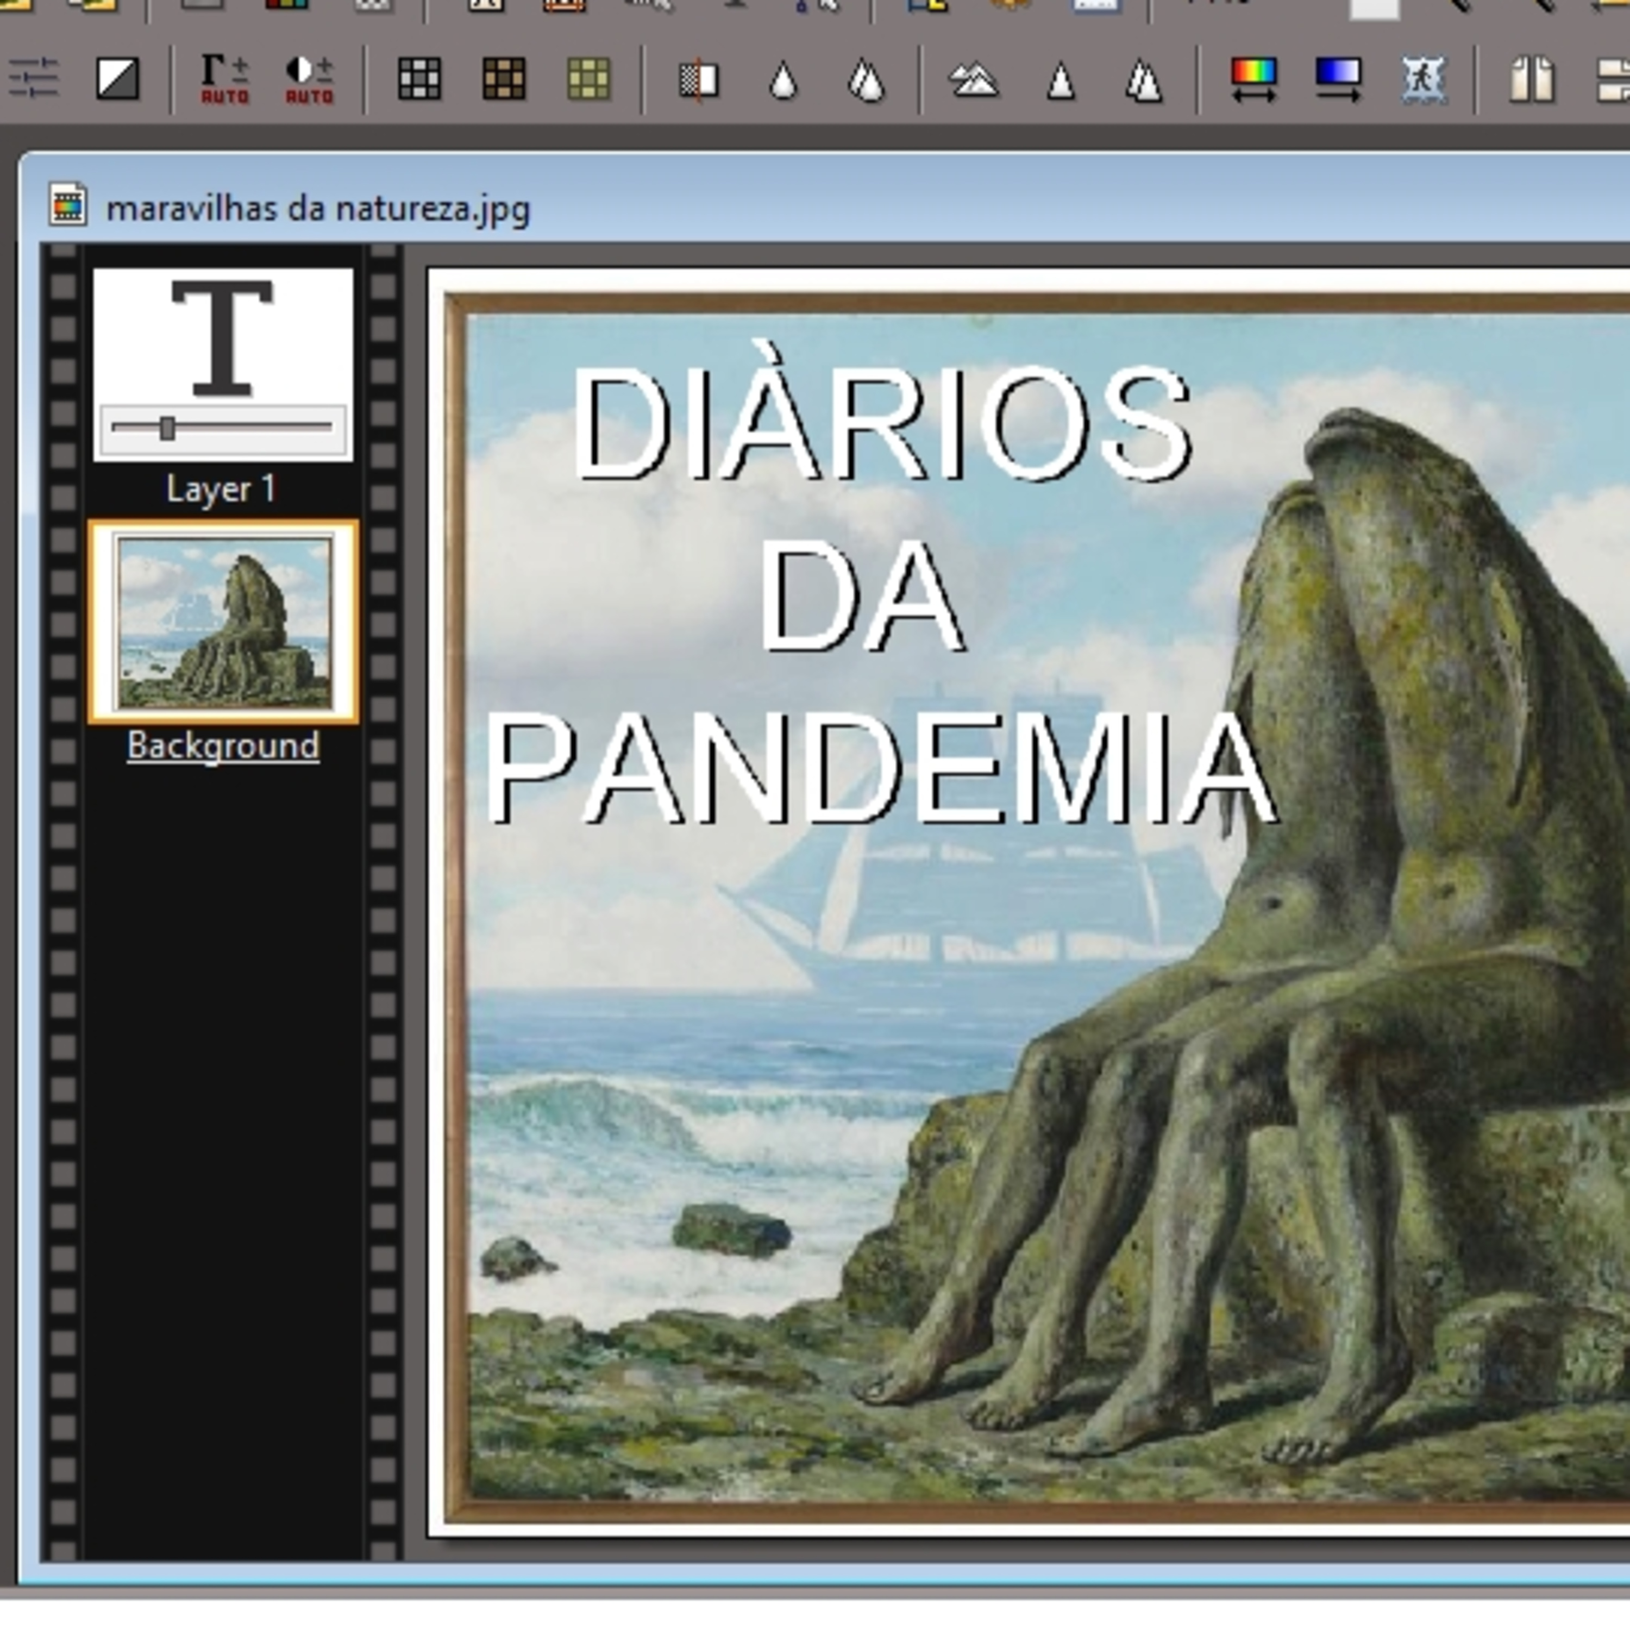The image size is (1630, 1630).
Task: Apply Soften using single droplet icon
Action: click(784, 82)
